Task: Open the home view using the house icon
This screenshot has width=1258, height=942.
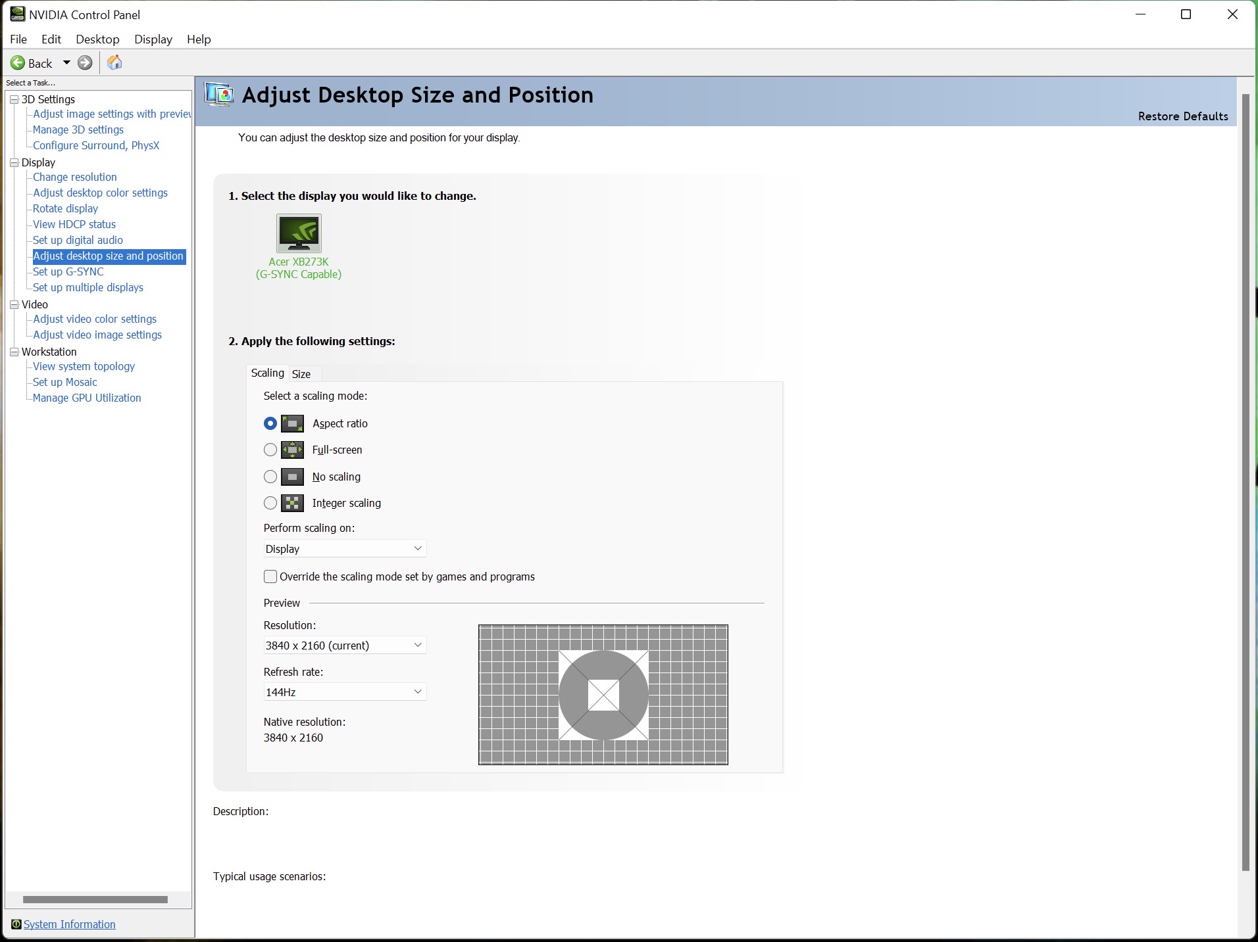Action: tap(114, 62)
